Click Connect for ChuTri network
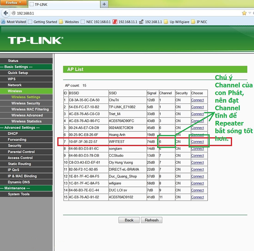The width and height of the screenshot is (254, 251). tap(197, 100)
